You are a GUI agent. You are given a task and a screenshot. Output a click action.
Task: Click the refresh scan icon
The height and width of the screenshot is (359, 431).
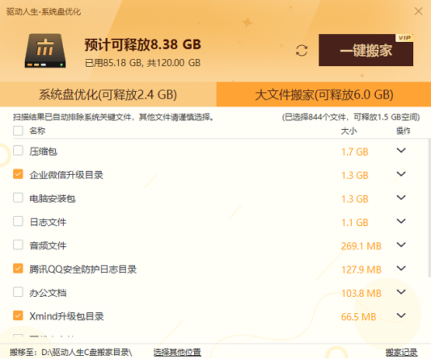pyautogui.click(x=301, y=51)
